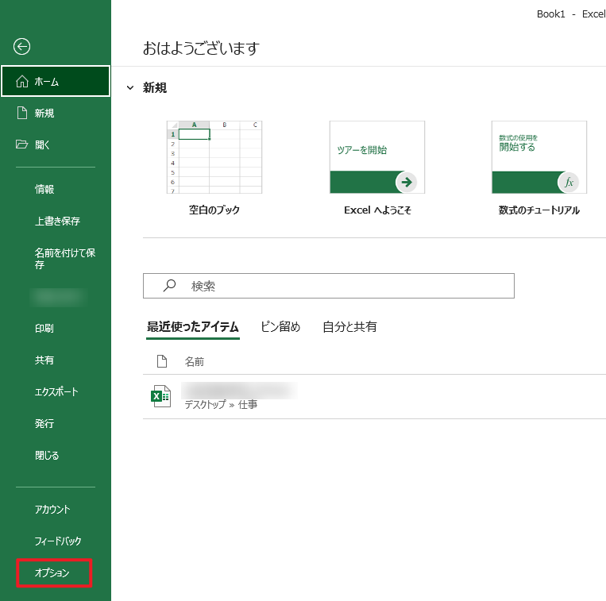Switch to the 自分と共有 tab
Image resolution: width=606 pixels, height=601 pixels.
click(349, 327)
